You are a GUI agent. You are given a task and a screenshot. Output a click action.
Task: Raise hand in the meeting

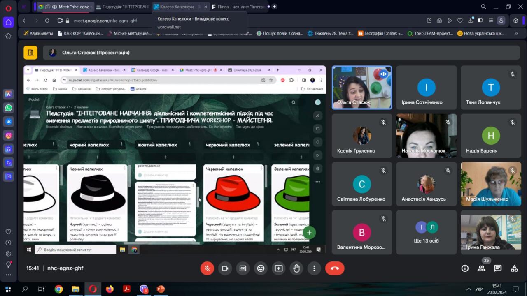point(296,268)
